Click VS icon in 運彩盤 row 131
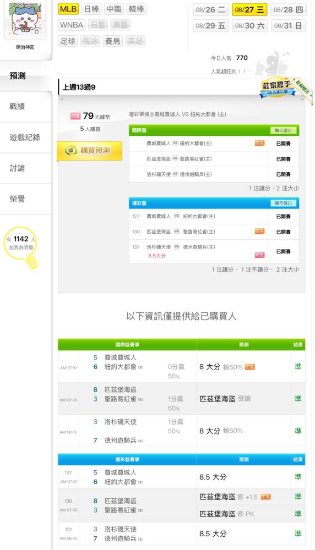 (177, 246)
